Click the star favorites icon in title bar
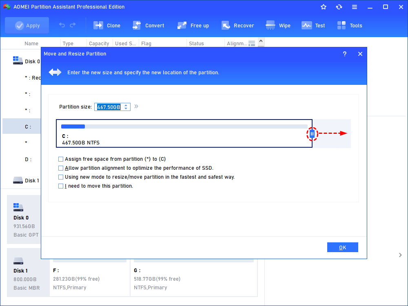The height and width of the screenshot is (306, 408). point(324,7)
